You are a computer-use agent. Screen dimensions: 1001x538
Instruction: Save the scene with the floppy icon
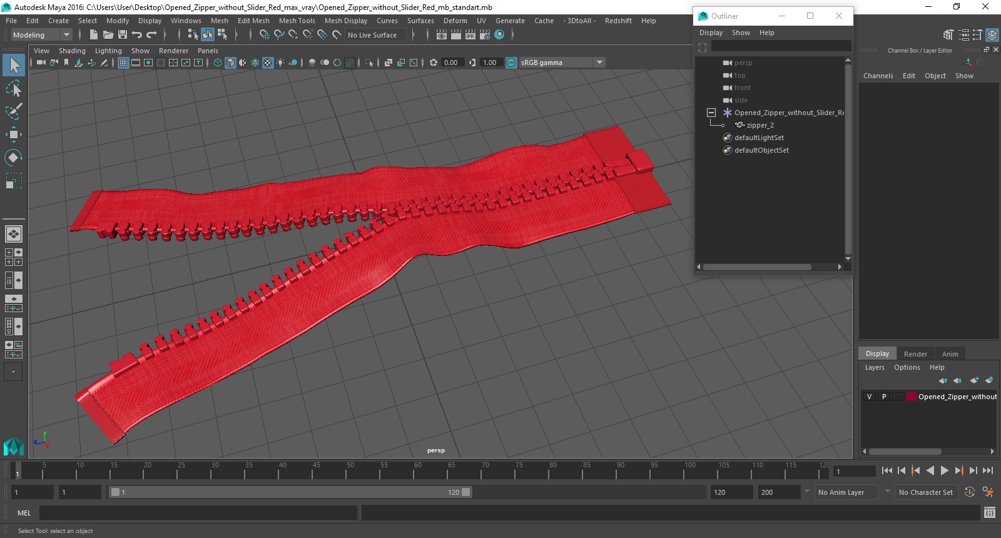pos(123,35)
